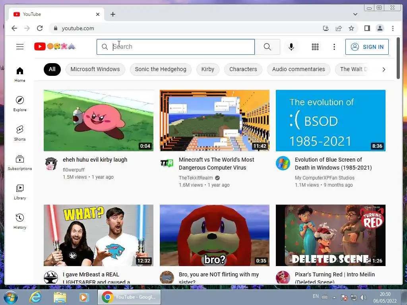
Task: Play the MrBeast lightsaber video thumbnail
Action: tap(99, 235)
